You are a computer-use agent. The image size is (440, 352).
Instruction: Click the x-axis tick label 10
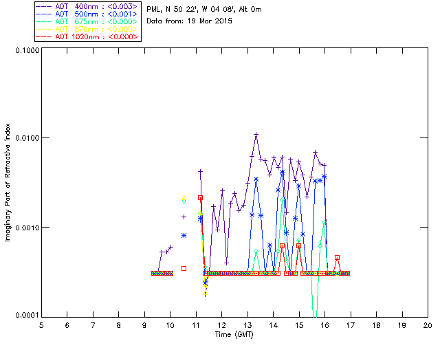click(x=170, y=325)
